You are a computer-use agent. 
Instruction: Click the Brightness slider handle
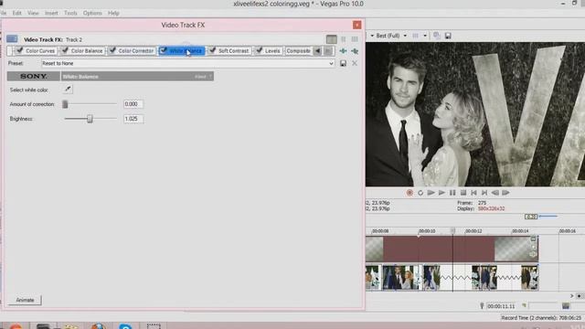tap(90, 119)
